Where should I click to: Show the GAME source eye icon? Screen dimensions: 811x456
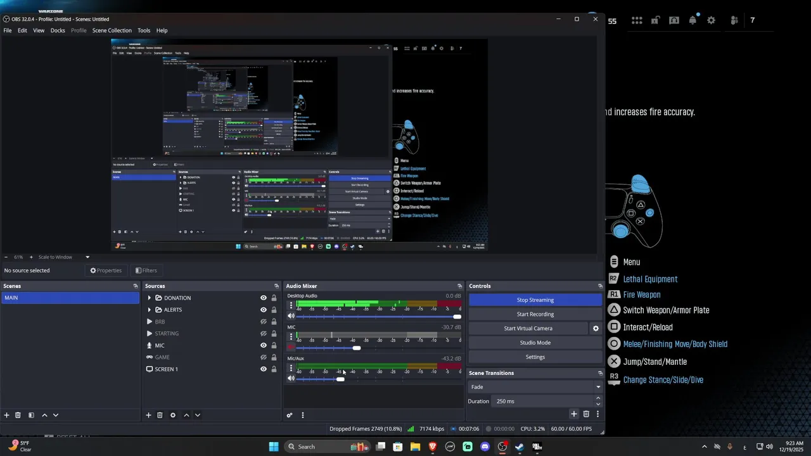264,357
